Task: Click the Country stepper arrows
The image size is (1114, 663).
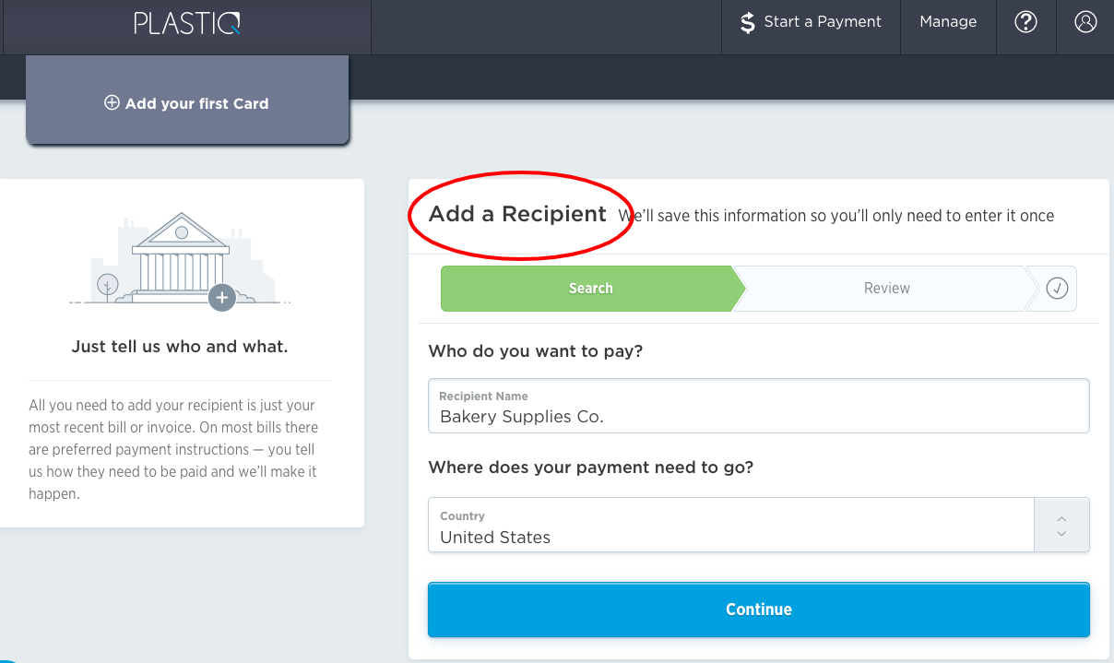Action: 1061,526
